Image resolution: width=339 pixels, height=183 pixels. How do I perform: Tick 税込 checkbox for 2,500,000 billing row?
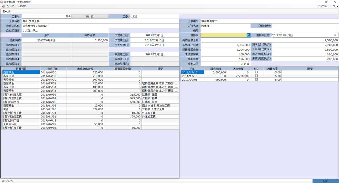tap(256, 72)
